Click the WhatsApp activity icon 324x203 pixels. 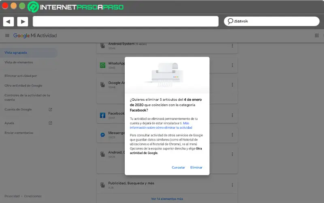click(103, 65)
